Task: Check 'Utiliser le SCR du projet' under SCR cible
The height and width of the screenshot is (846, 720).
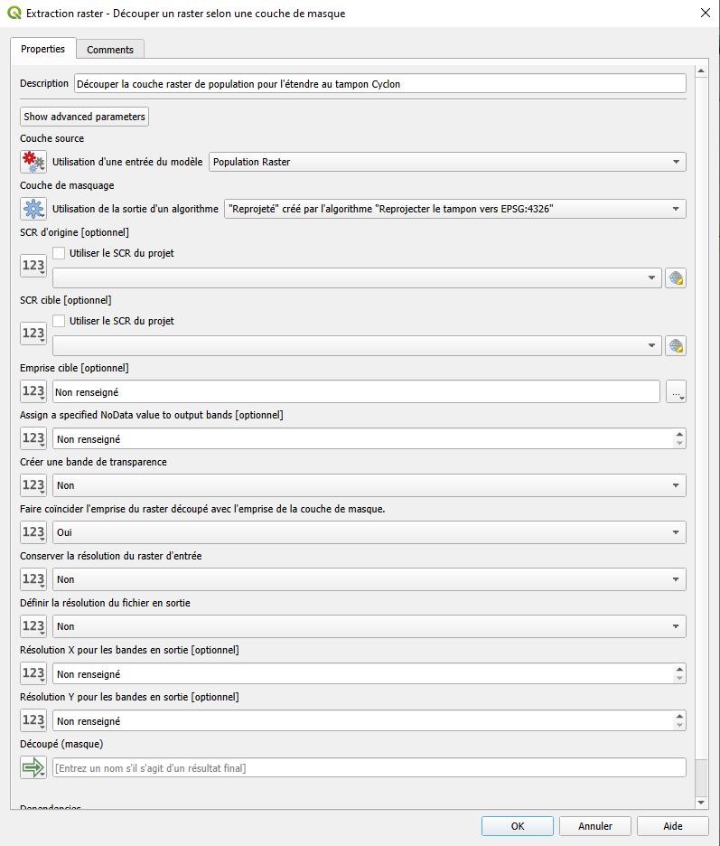Action: click(x=60, y=321)
